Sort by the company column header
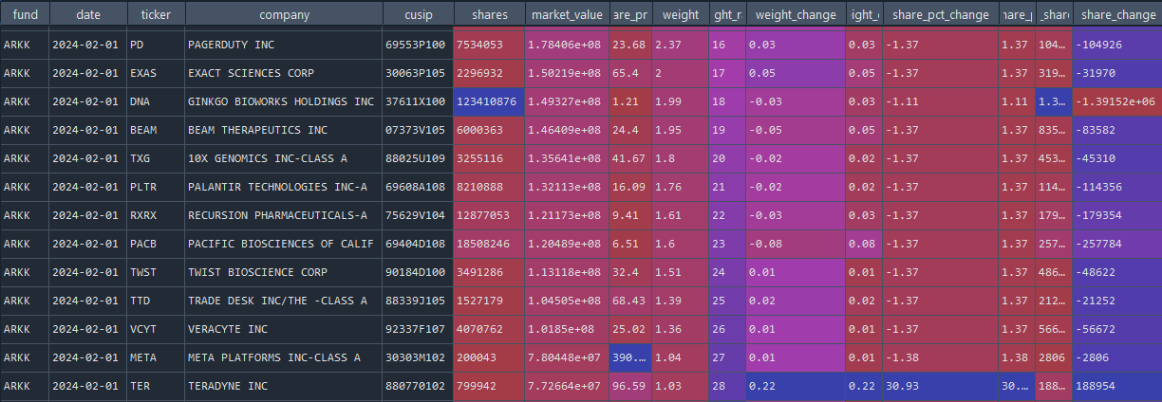Screen dimensions: 1162x402 284,15
